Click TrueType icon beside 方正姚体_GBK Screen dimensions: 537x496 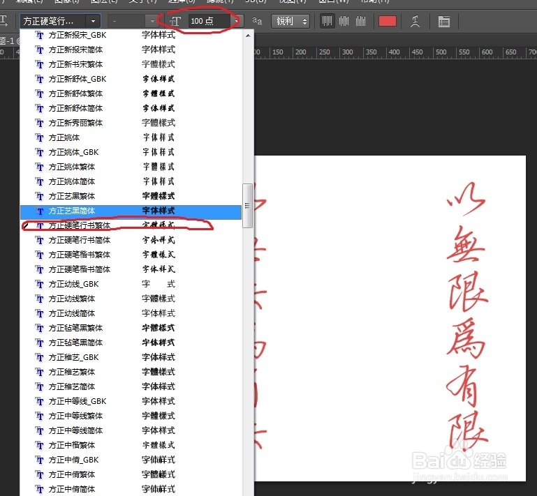[40, 153]
